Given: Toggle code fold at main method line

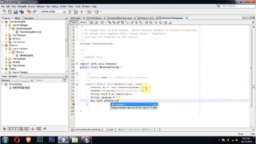Looking at the screenshot, I should click(77, 84).
